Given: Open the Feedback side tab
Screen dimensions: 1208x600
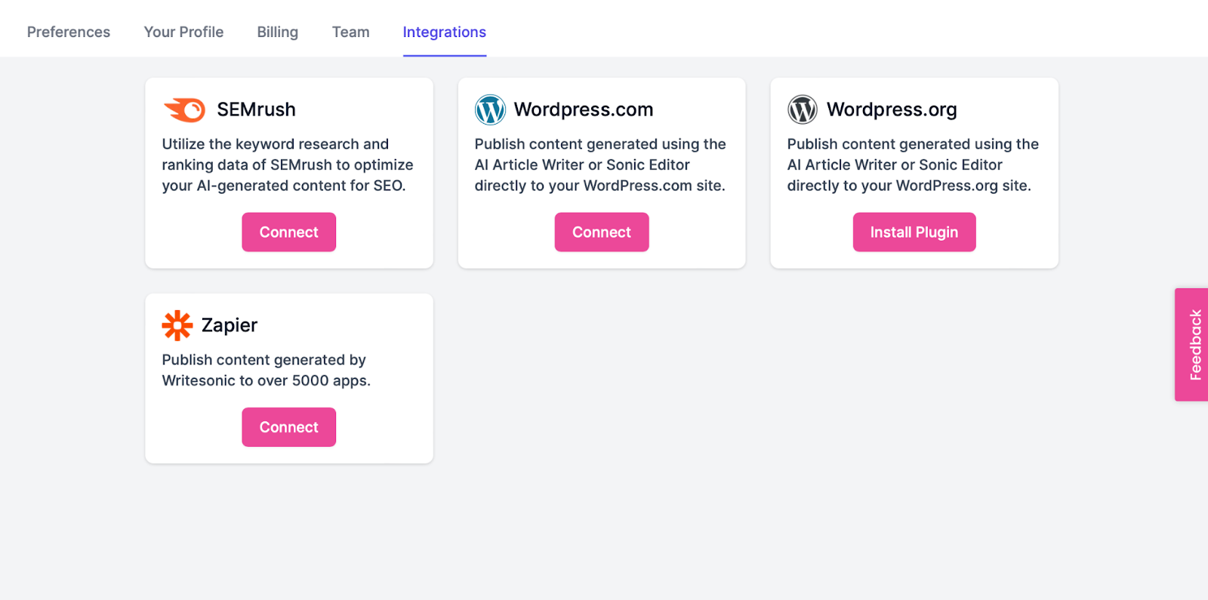Looking at the screenshot, I should pyautogui.click(x=1192, y=345).
